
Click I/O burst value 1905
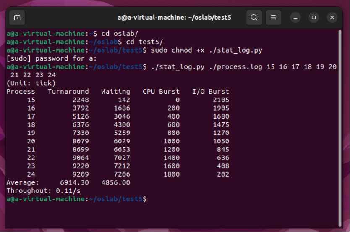221,108
